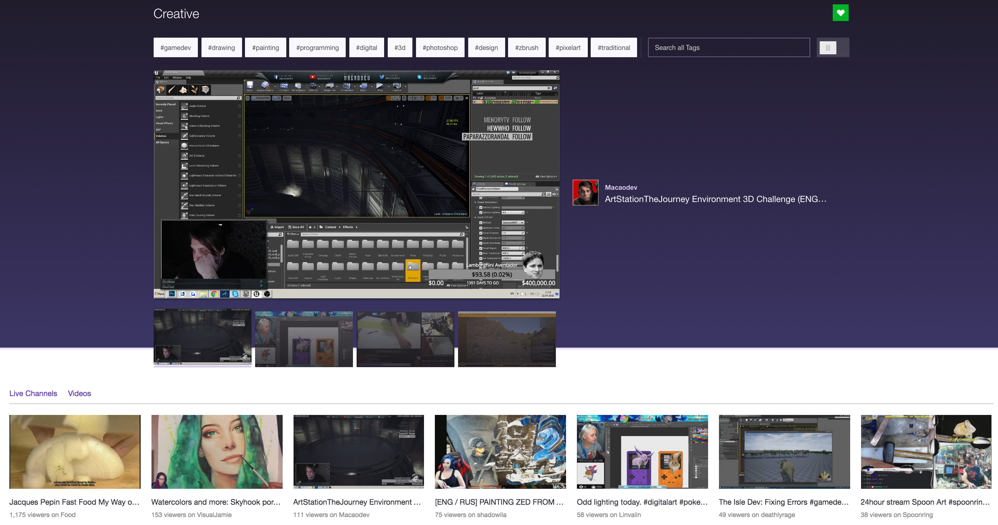Click the $400,000 donation progress bar
998x525 pixels.
pyautogui.click(x=492, y=274)
